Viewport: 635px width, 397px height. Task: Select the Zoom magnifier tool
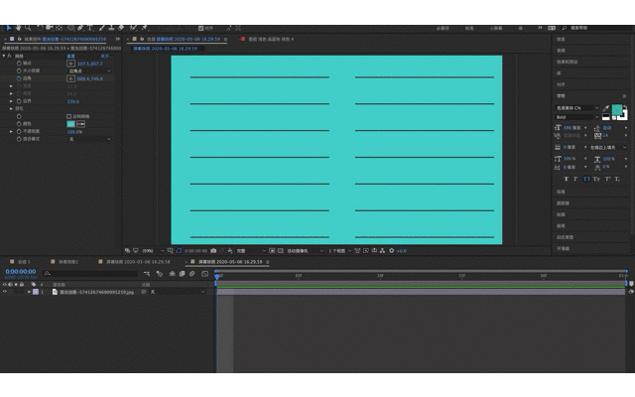28,28
